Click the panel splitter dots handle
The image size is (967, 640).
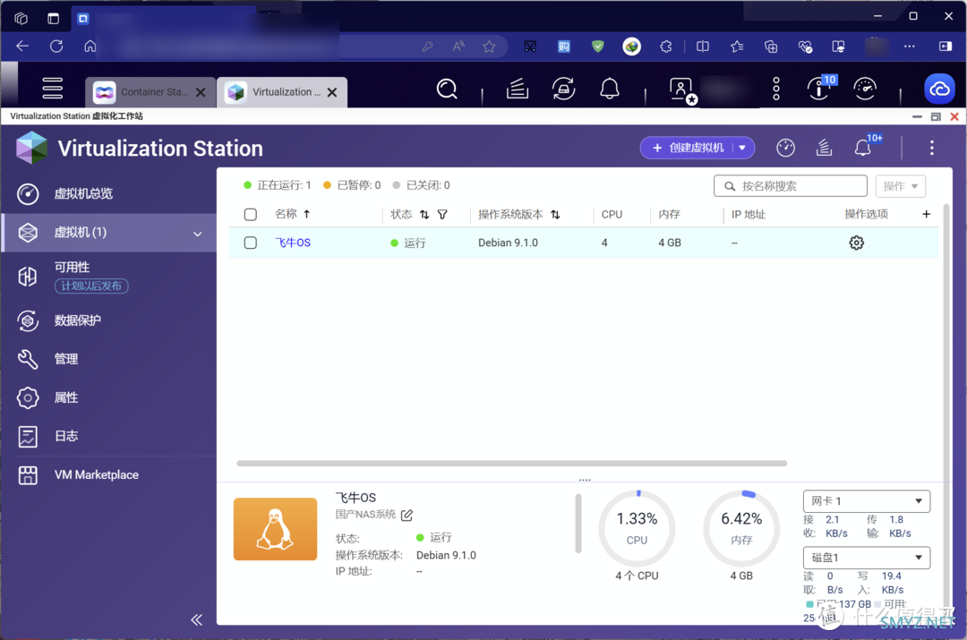(x=585, y=480)
